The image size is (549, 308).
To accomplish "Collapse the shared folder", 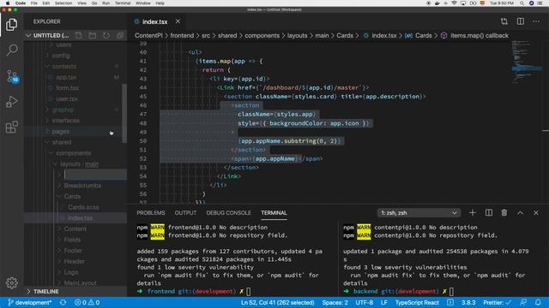I will (61, 142).
